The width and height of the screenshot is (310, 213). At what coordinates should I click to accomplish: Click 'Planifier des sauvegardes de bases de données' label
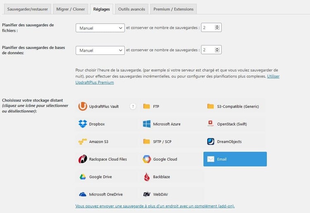point(33,50)
